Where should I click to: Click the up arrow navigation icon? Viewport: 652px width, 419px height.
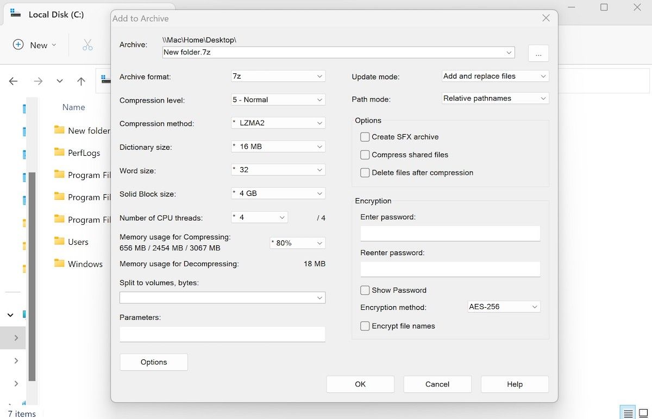[81, 81]
